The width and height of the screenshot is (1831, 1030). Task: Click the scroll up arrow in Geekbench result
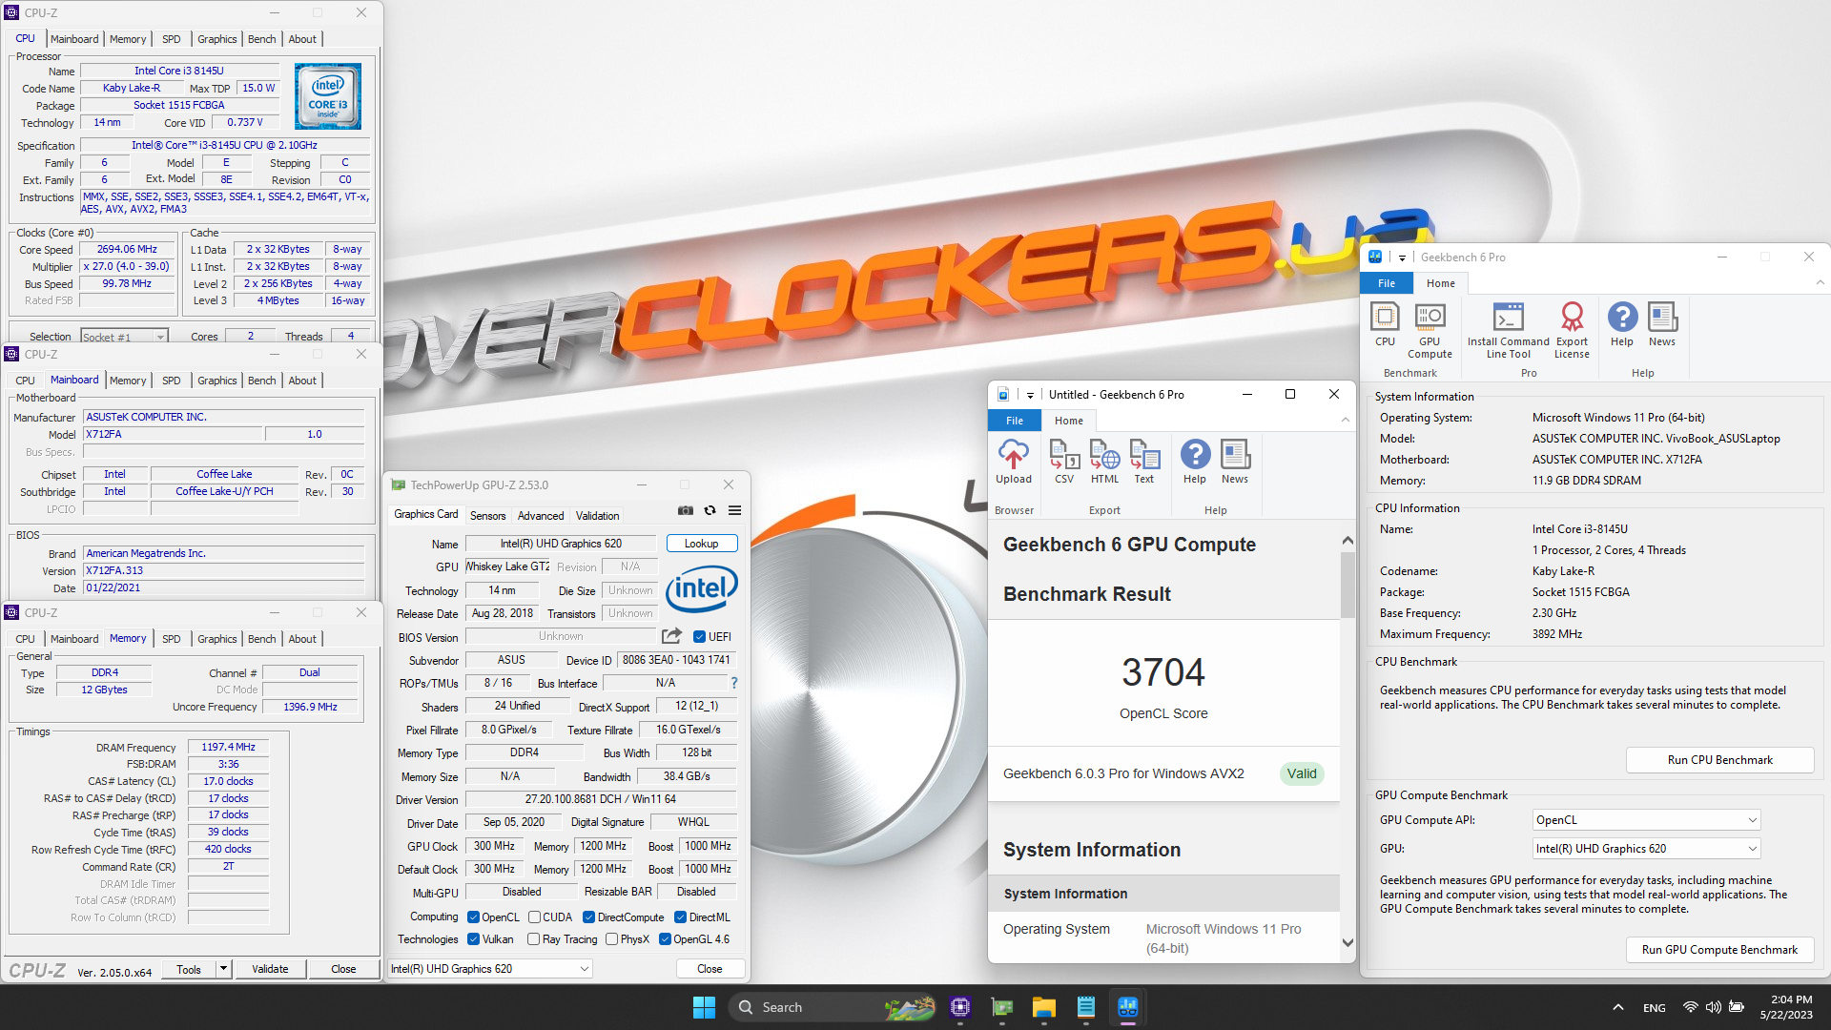[1348, 541]
